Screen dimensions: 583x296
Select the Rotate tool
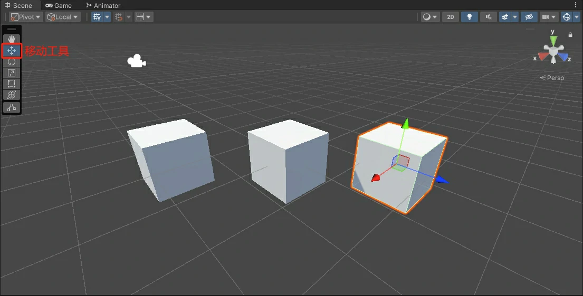pos(12,62)
